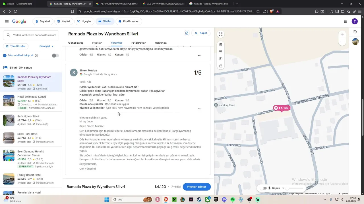Expand the map to fullscreen

(x=221, y=34)
